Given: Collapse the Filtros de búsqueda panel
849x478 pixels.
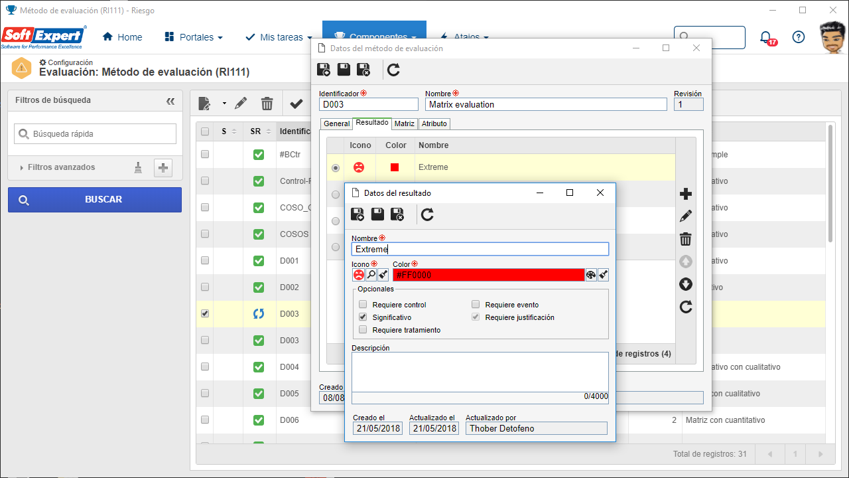Looking at the screenshot, I should (170, 101).
